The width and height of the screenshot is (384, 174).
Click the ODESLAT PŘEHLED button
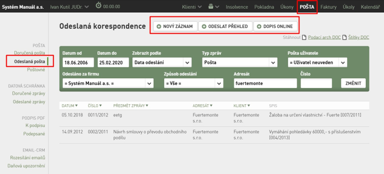coord(225,26)
